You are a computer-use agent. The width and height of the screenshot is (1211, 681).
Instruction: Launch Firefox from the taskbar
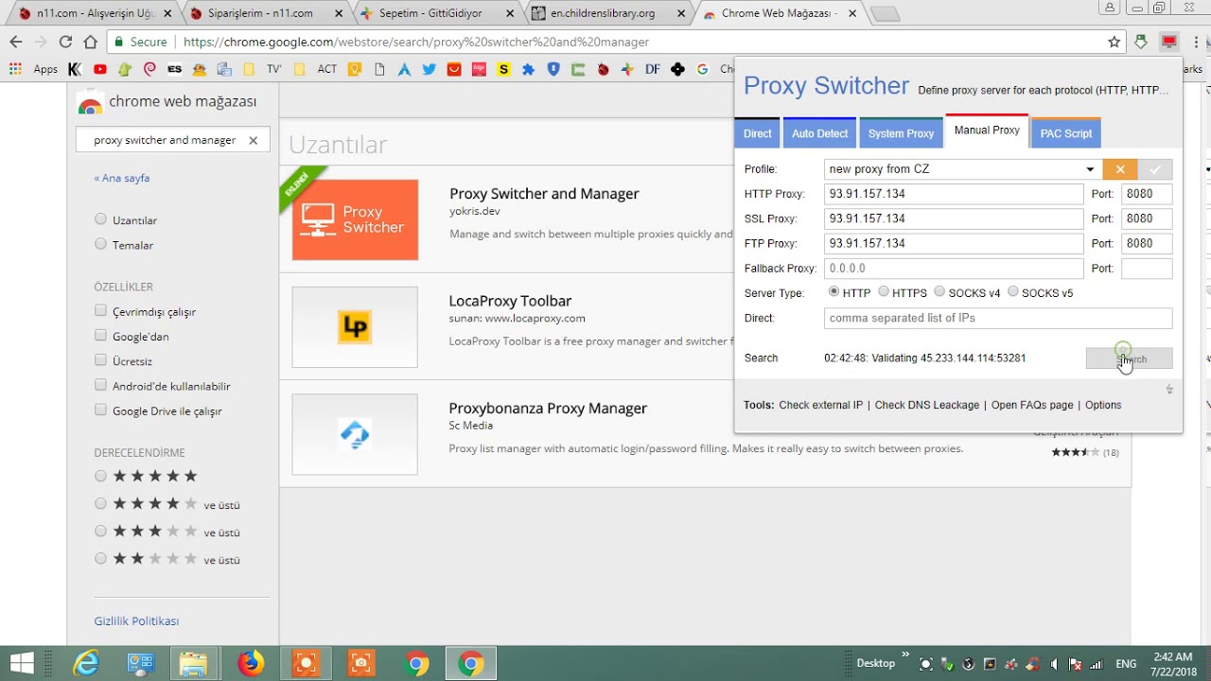click(x=251, y=663)
